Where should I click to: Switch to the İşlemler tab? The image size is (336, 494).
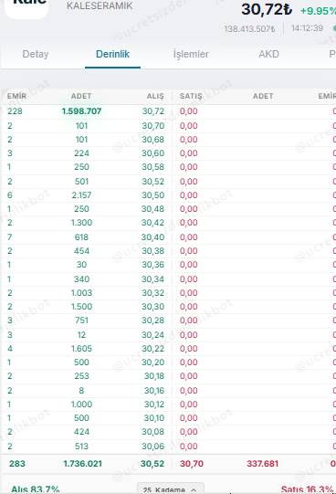coord(191,54)
